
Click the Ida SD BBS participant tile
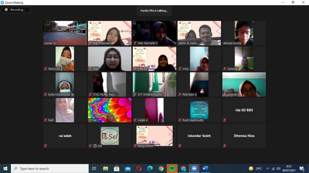[244, 110]
